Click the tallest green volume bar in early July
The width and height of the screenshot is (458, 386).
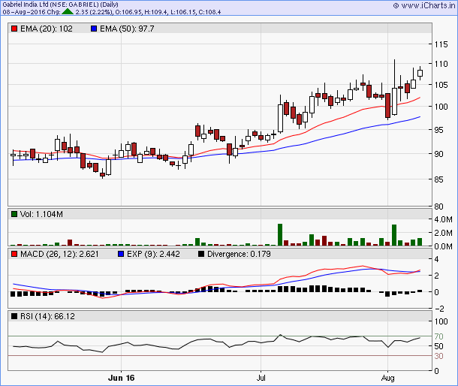pyautogui.click(x=280, y=234)
